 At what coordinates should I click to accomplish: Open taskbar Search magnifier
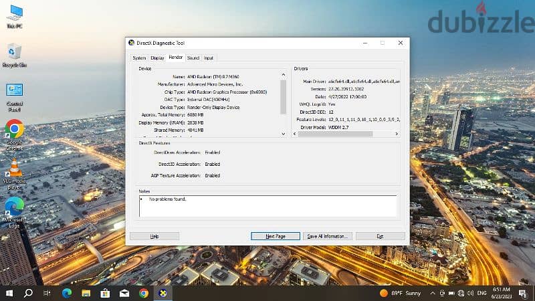pyautogui.click(x=28, y=293)
